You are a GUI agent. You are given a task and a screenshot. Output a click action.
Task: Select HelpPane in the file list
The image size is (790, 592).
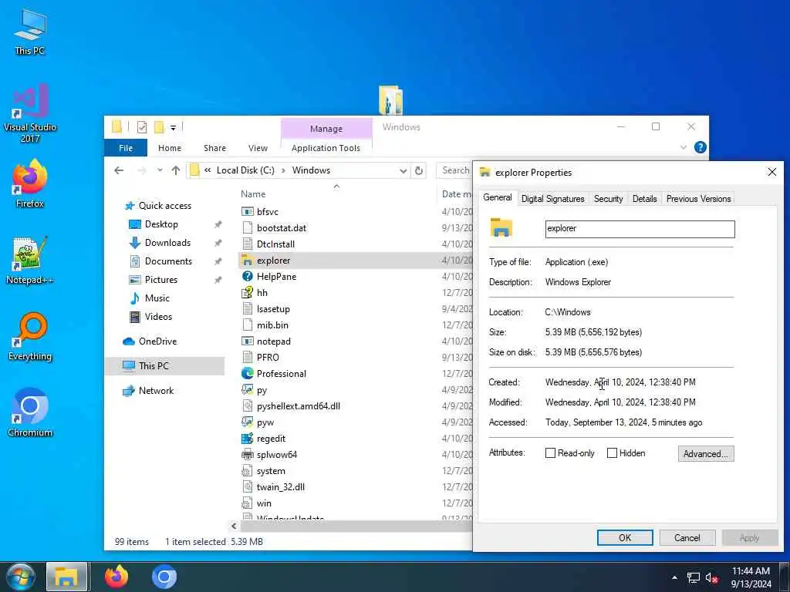click(x=277, y=277)
